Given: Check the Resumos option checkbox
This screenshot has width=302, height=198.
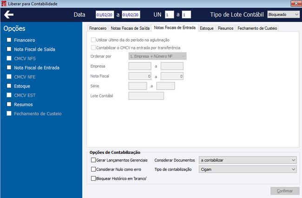Looking at the screenshot, I should pyautogui.click(x=9, y=104).
